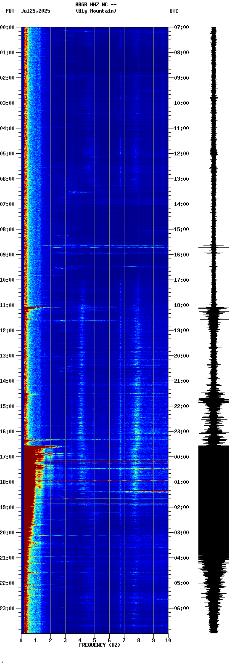Click 18:00 on the UTC time axis
Screen dimensions: 232x667
click(182, 305)
